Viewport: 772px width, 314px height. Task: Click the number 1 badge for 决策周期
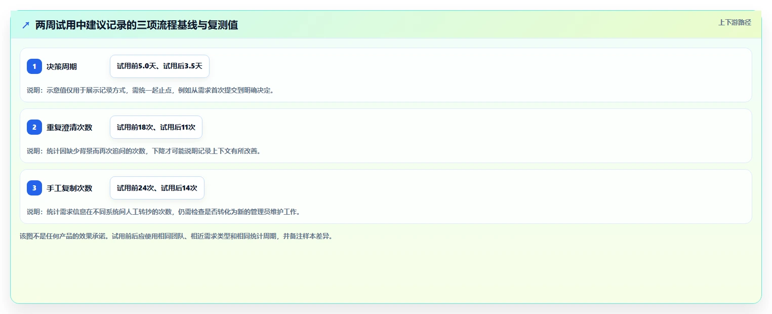pyautogui.click(x=34, y=66)
